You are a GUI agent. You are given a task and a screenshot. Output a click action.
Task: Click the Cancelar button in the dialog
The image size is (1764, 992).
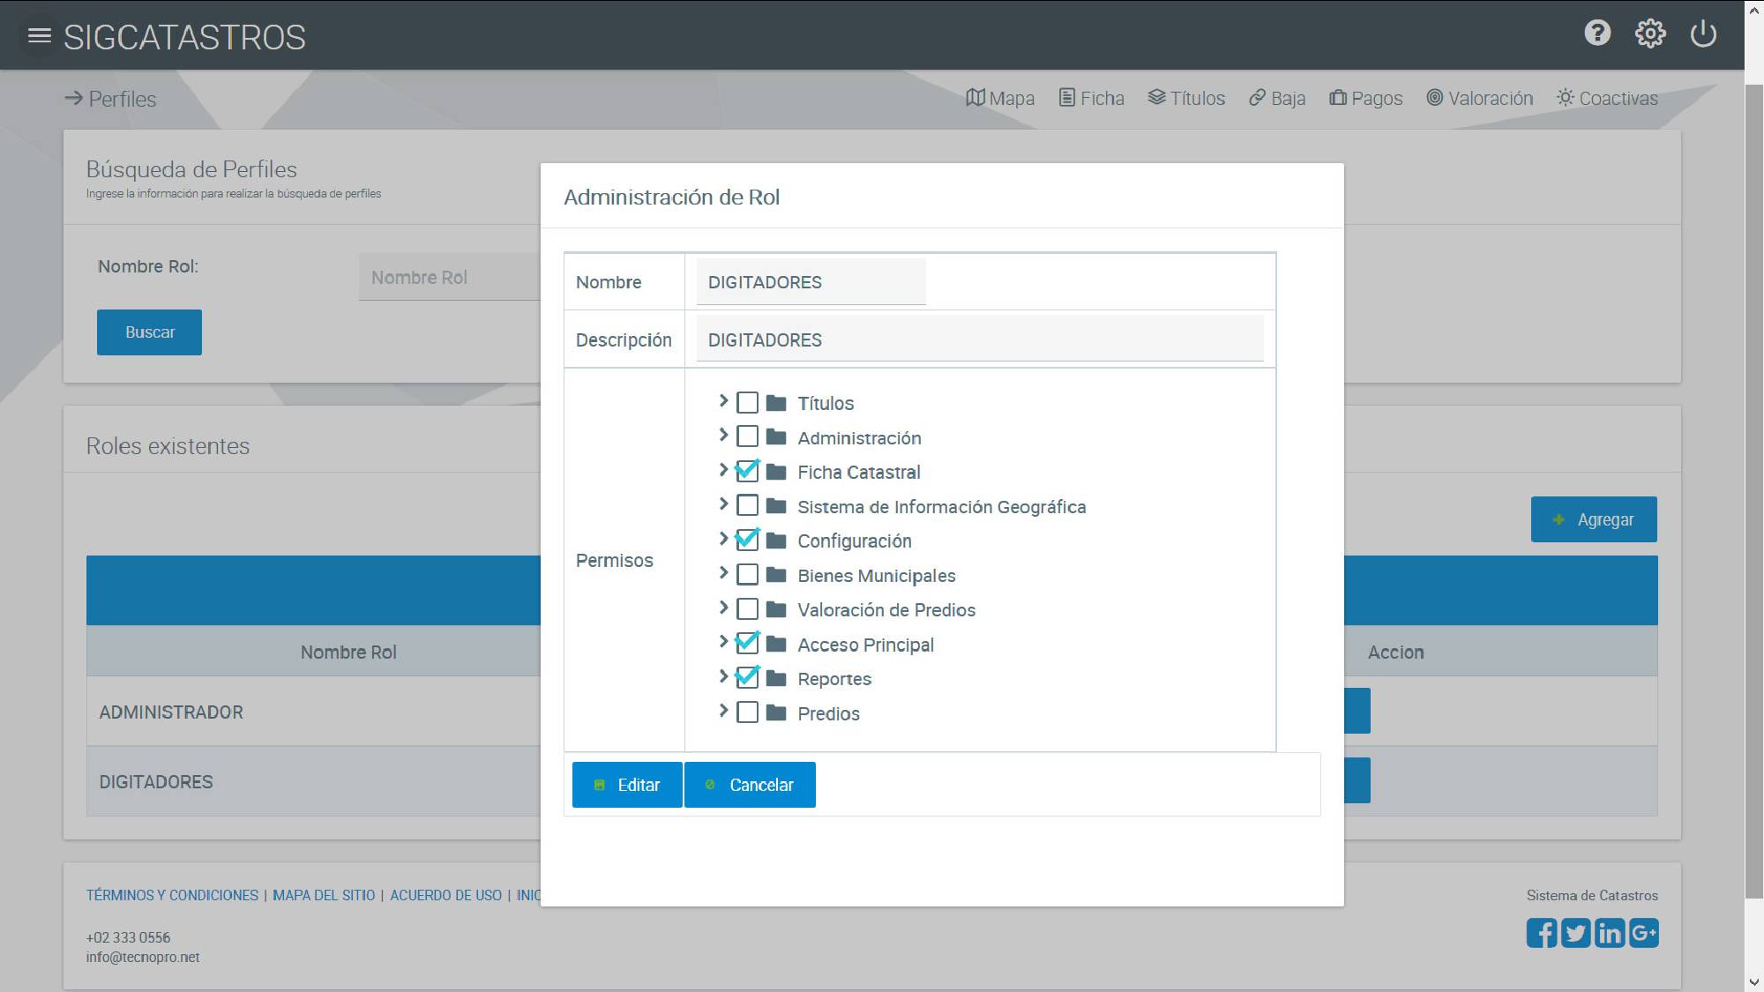[750, 785]
